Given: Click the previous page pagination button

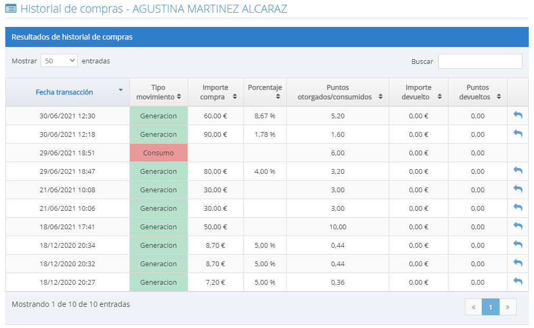Looking at the screenshot, I should (473, 307).
